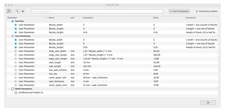Unfavorite Blocks_lenght star in Favorites section
Screen dimensions: 226x112
16,28
